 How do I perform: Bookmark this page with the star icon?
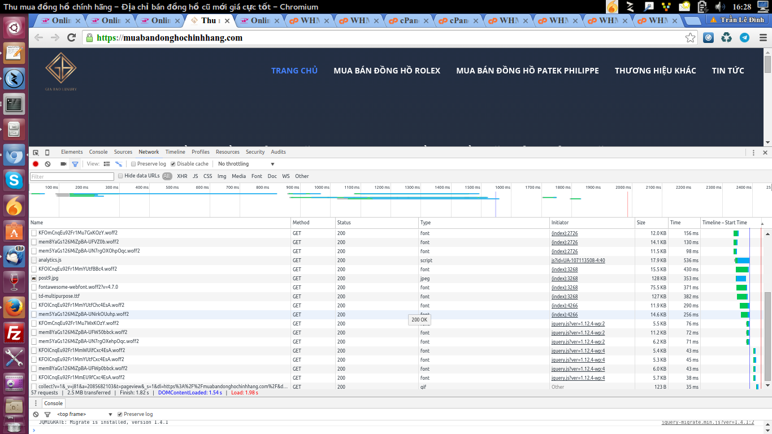pyautogui.click(x=690, y=38)
